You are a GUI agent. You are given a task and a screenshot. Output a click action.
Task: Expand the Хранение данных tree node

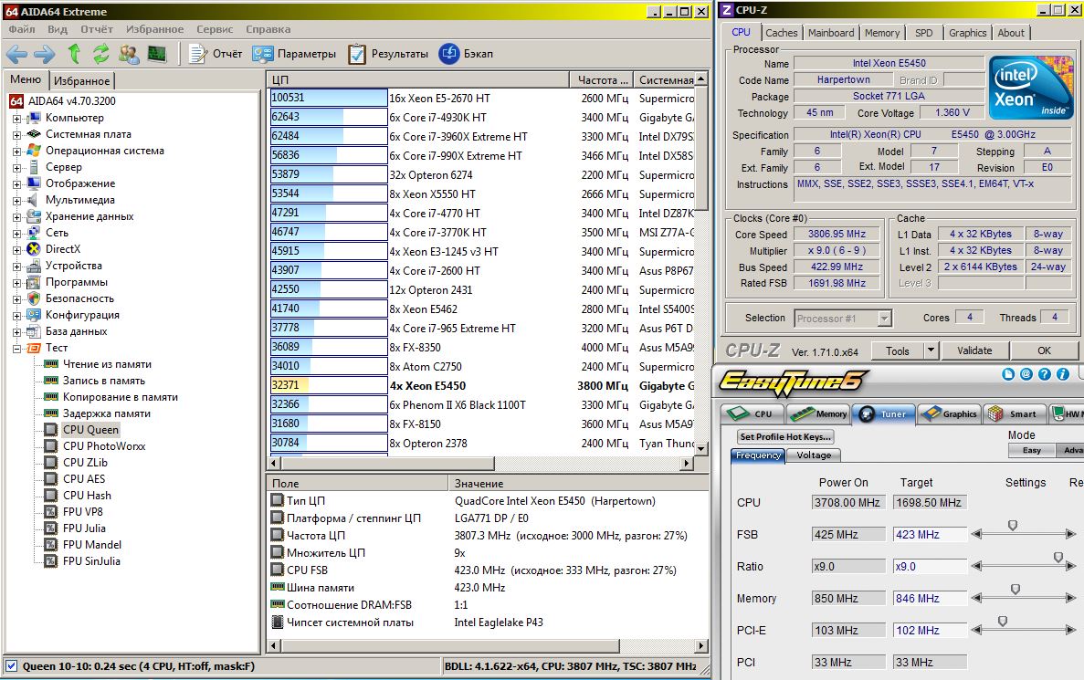click(x=16, y=217)
